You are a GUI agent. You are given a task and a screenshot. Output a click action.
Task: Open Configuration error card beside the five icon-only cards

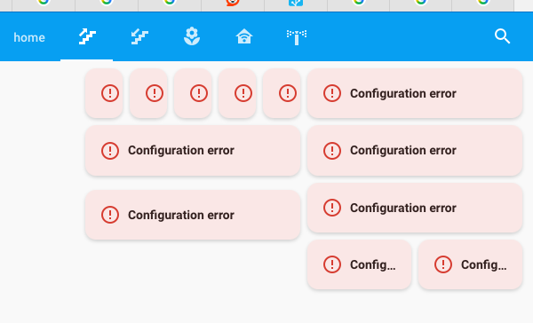coord(415,93)
